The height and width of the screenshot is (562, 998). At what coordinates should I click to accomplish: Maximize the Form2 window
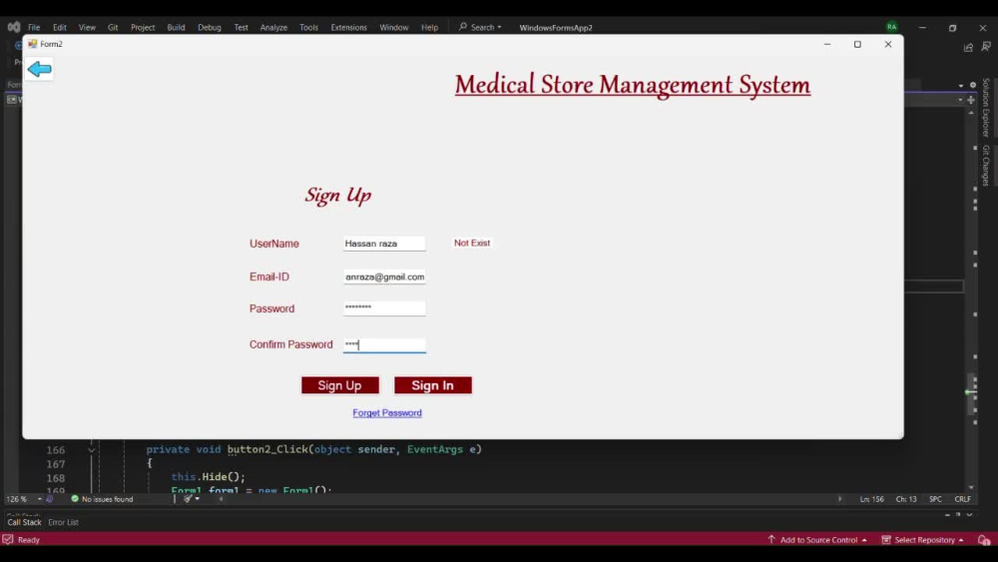coord(857,44)
